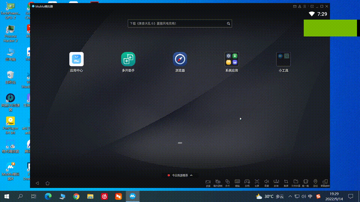The width and height of the screenshot is (360, 202).
Task: Select the 此电脑 desktop icon
Action: (x=10, y=55)
